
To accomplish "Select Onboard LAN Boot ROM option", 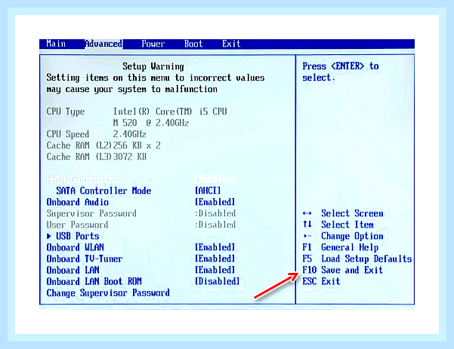I will coord(94,281).
